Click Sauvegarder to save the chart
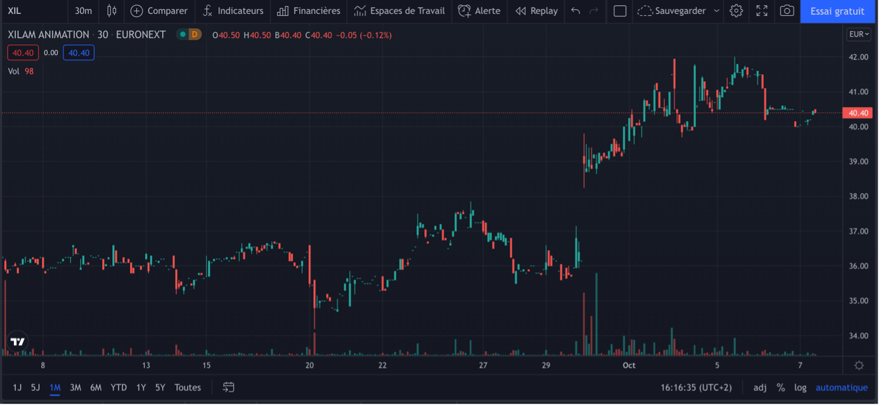This screenshot has width=881, height=406. point(671,11)
